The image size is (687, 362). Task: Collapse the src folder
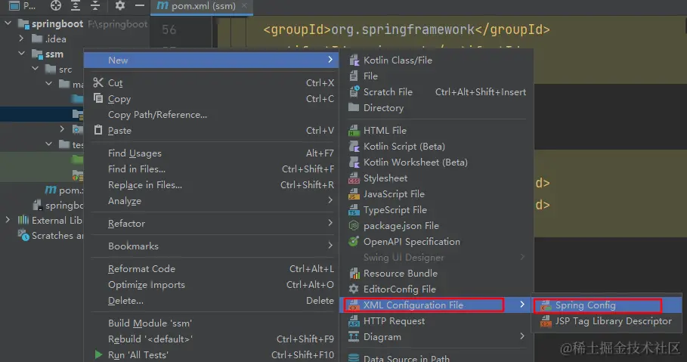[36, 69]
